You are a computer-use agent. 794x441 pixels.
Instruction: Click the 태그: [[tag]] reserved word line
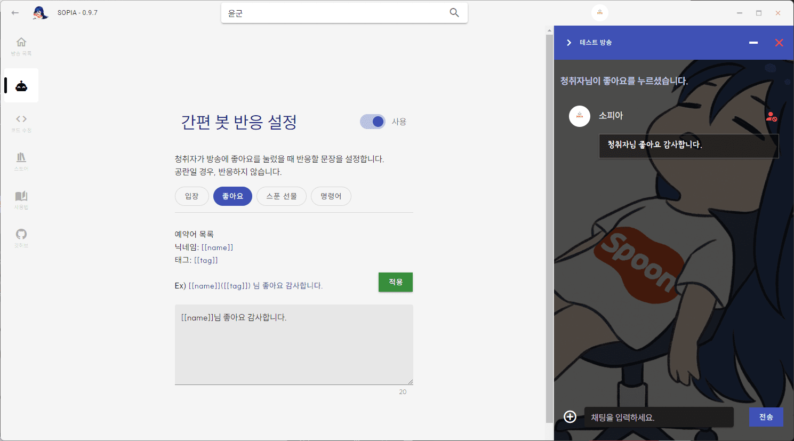(x=196, y=260)
